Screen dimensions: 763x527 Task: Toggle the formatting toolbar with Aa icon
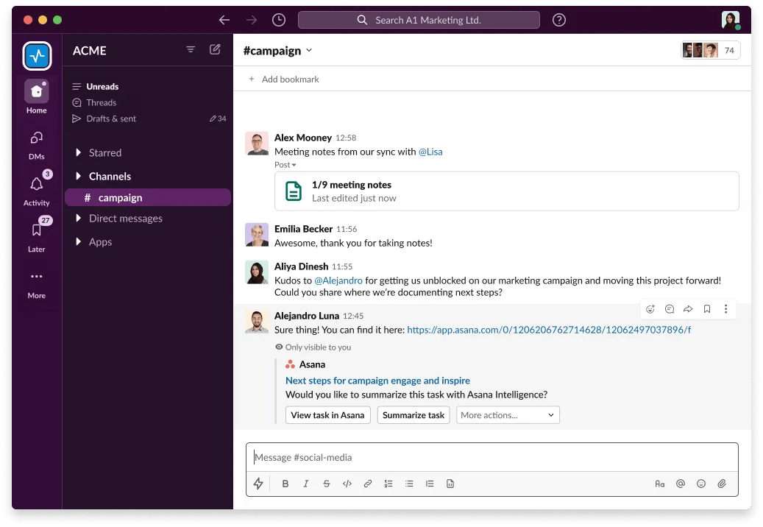659,484
